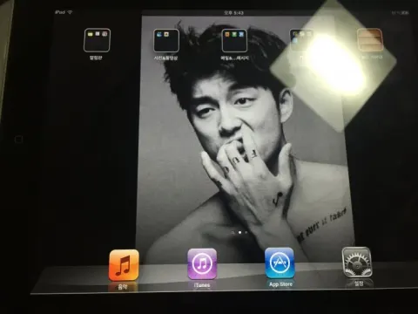The height and width of the screenshot is (314, 418).
Task: Open the App Store app
Action: 280,263
